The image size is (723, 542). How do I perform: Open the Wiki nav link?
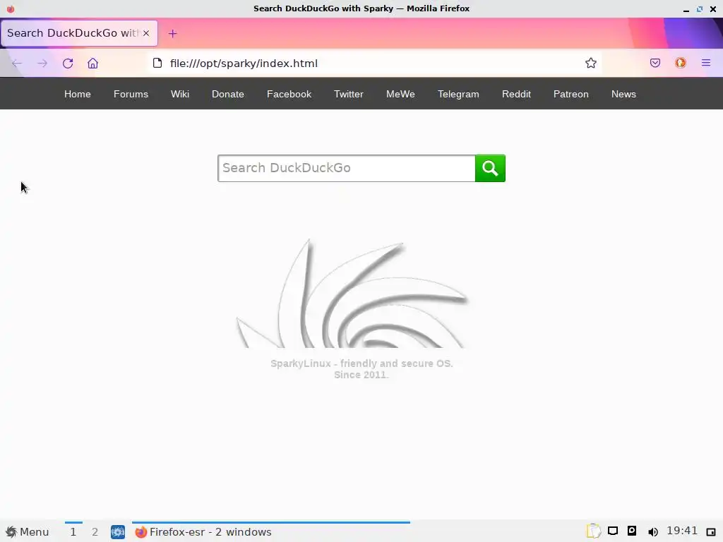pos(180,94)
